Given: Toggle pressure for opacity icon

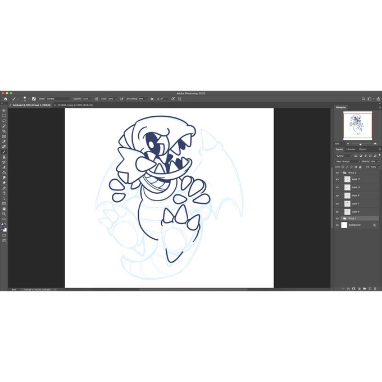Looking at the screenshot, I should (97, 99).
